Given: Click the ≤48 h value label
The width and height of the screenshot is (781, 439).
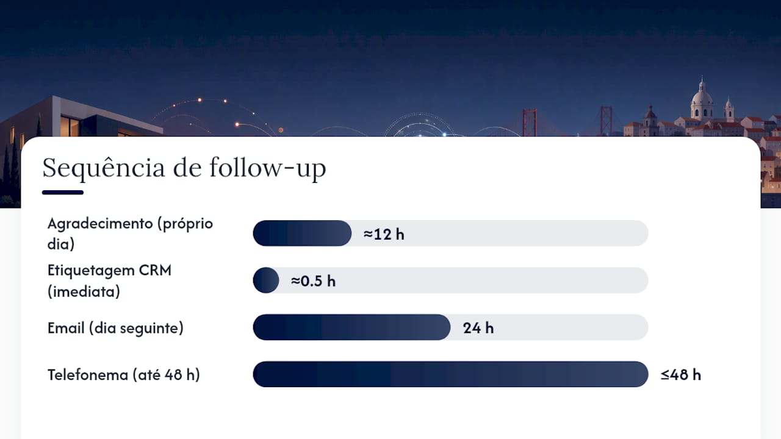Looking at the screenshot, I should pos(680,375).
